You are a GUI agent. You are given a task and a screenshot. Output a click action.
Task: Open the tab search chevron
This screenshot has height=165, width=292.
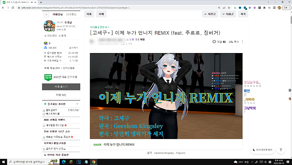click(x=268, y=2)
